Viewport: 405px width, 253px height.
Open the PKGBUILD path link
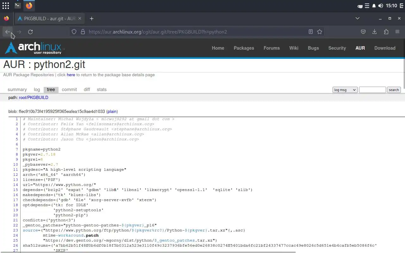pos(38,98)
